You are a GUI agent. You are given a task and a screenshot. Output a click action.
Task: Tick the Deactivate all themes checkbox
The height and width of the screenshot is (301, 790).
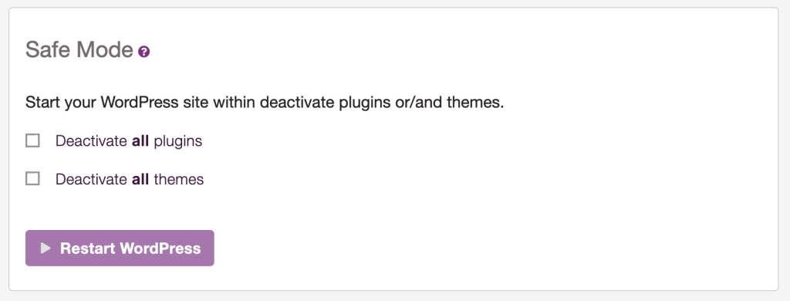tap(32, 178)
